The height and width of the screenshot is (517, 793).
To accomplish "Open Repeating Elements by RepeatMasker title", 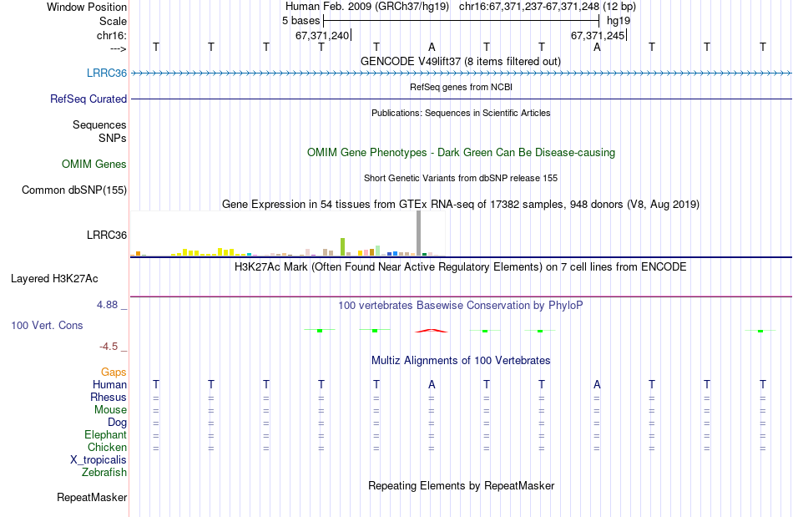I will [x=461, y=485].
